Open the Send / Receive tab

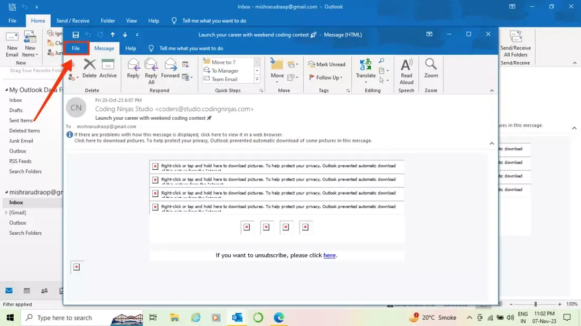click(73, 21)
